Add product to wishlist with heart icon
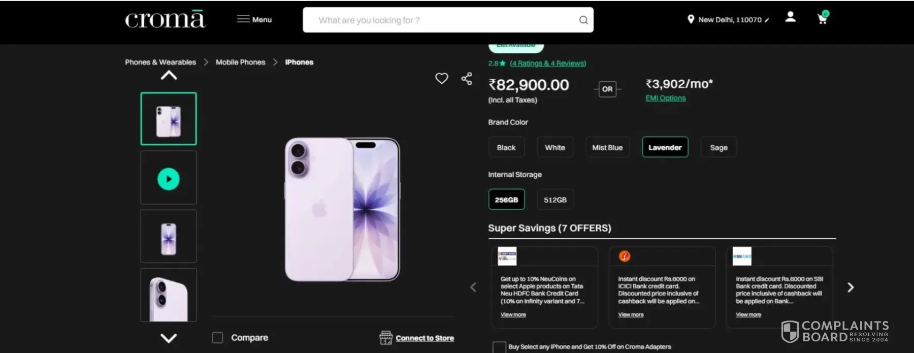Screen dimensions: 914x353 [441, 78]
